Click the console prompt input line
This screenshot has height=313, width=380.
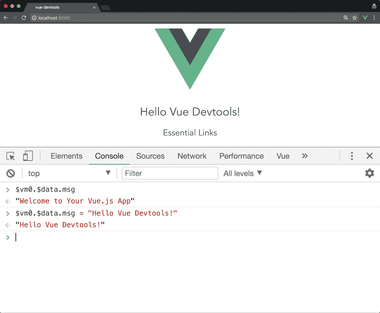click(190, 237)
